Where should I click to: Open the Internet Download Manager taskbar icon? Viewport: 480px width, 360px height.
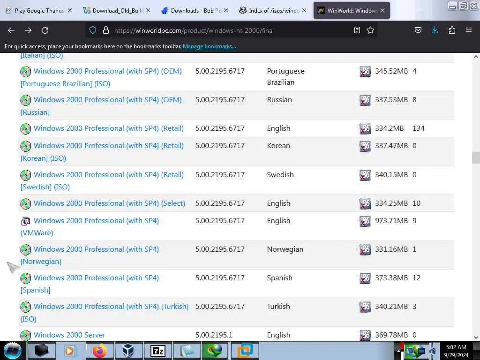[215, 351]
